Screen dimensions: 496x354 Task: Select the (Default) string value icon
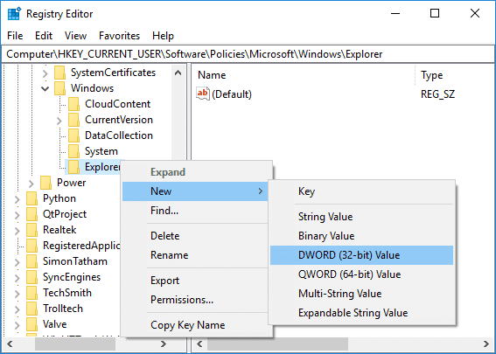tap(203, 94)
